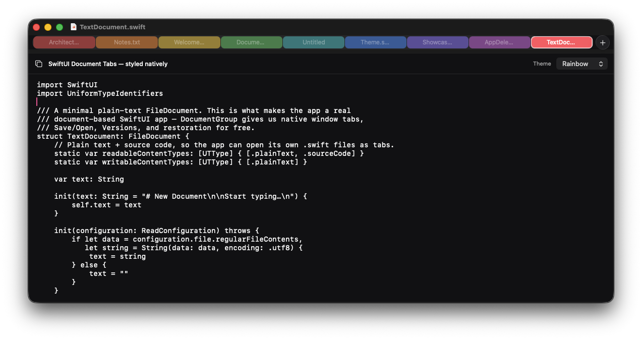Select the Welcome… tab
Screen dimensions: 642x340
[x=189, y=42]
